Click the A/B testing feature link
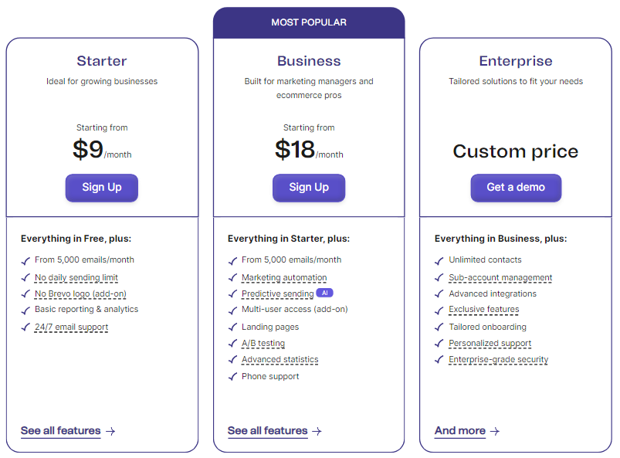The height and width of the screenshot is (458, 620). [263, 344]
